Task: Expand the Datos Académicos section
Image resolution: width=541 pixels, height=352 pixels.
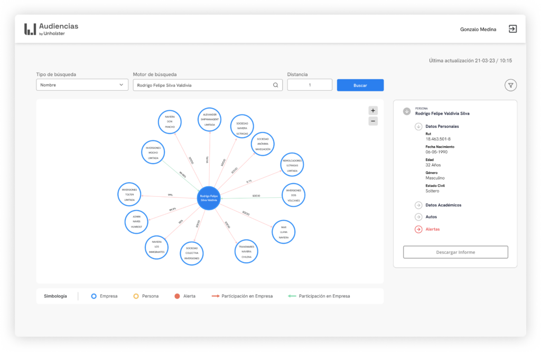Action: tap(418, 205)
